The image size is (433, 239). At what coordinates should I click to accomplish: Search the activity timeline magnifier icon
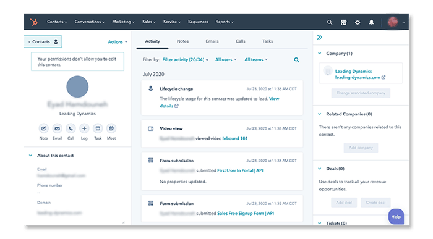click(x=296, y=60)
